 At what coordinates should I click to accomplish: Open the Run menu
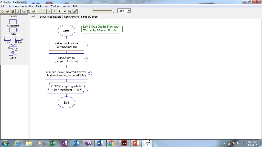(x=31, y=6)
